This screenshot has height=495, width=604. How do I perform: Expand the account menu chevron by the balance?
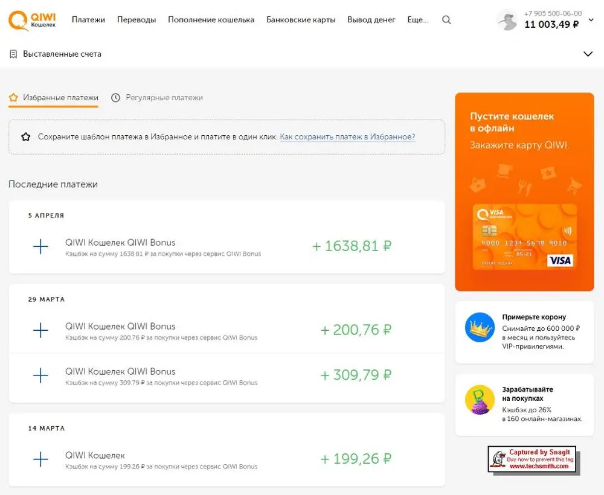click(591, 20)
